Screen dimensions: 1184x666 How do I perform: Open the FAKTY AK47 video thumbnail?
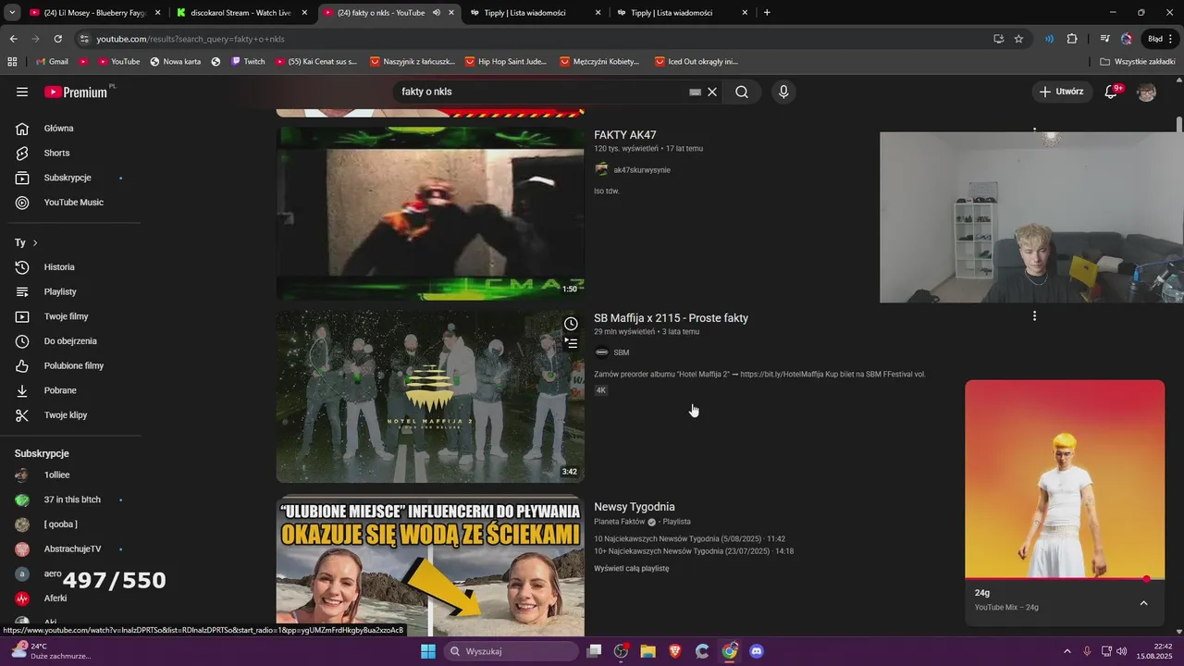[x=430, y=214]
